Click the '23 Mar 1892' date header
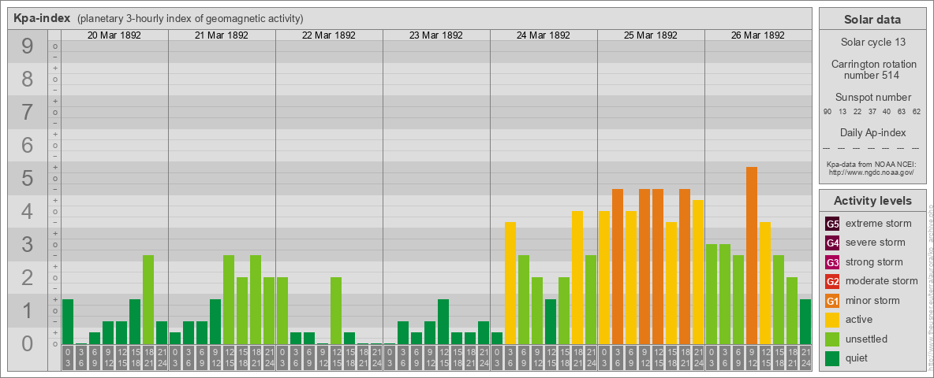 click(x=436, y=35)
